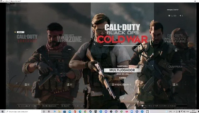Select the Call of Duty Vanguard panel
The width and height of the screenshot is (199, 113).
(x=27, y=38)
